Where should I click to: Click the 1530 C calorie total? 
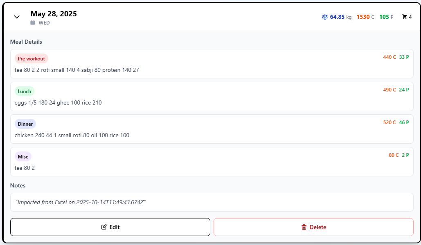point(365,17)
